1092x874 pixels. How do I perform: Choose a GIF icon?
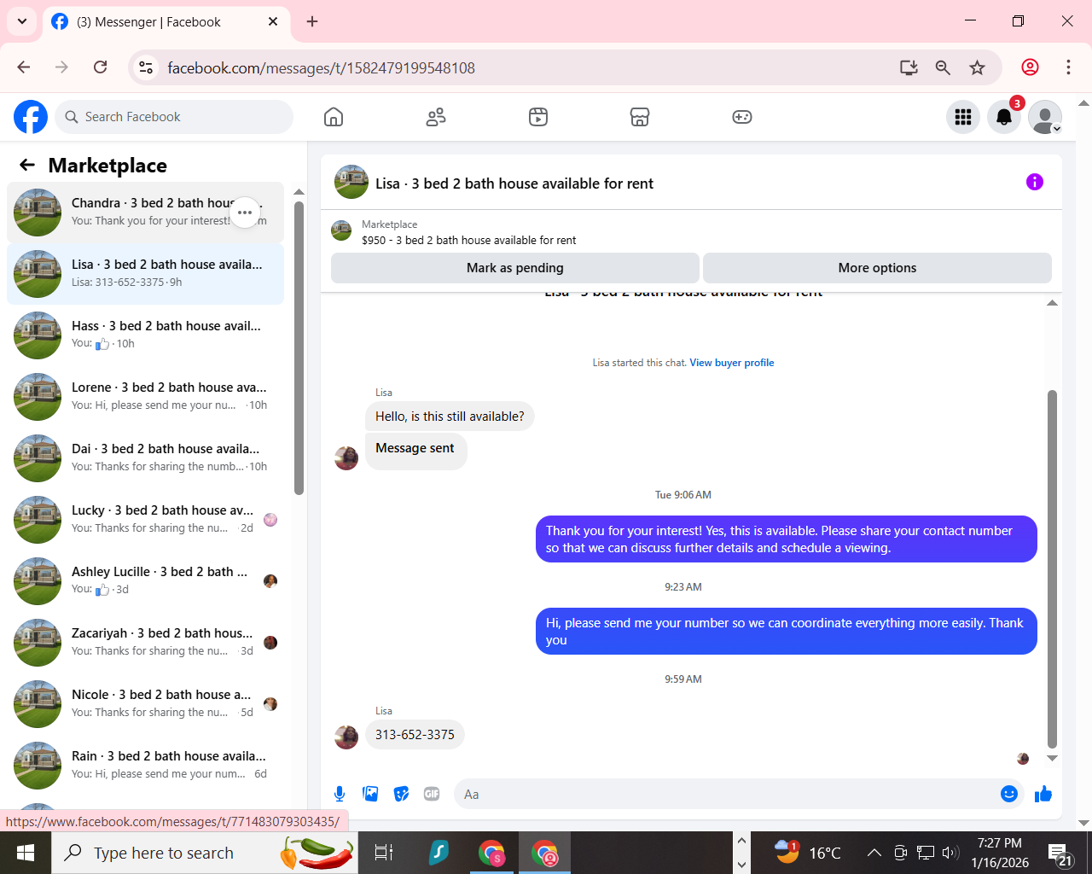432,794
